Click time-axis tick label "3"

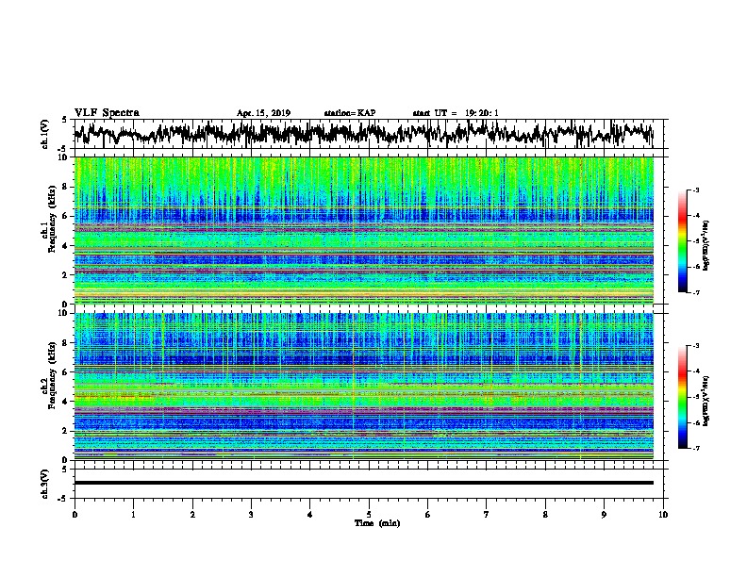251,515
